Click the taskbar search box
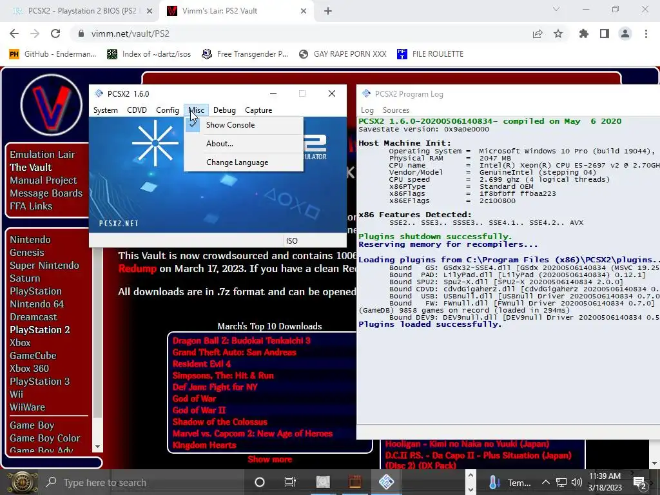The height and width of the screenshot is (495, 660). pos(143,482)
